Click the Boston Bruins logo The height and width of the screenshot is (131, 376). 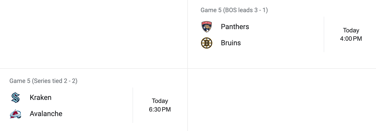tap(207, 43)
